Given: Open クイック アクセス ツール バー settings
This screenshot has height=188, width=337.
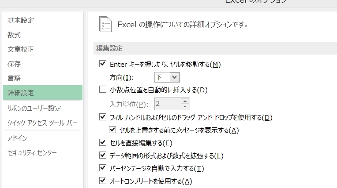Looking at the screenshot, I should coord(42,123).
